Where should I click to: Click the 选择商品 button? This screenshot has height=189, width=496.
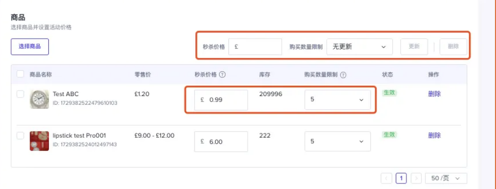tap(30, 47)
